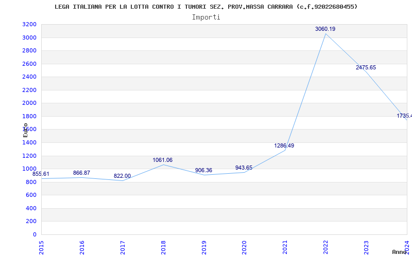The width and height of the screenshot is (412, 257).
Task: Click the 1400 y-axis tick label
Action: (29, 143)
